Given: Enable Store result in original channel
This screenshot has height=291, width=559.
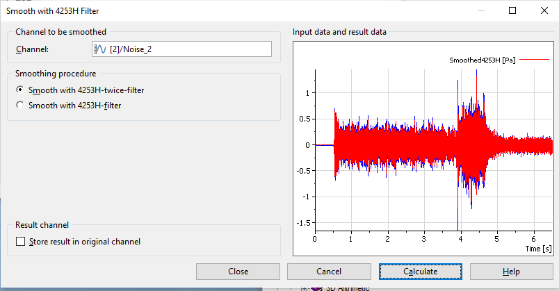Looking at the screenshot, I should click(19, 242).
